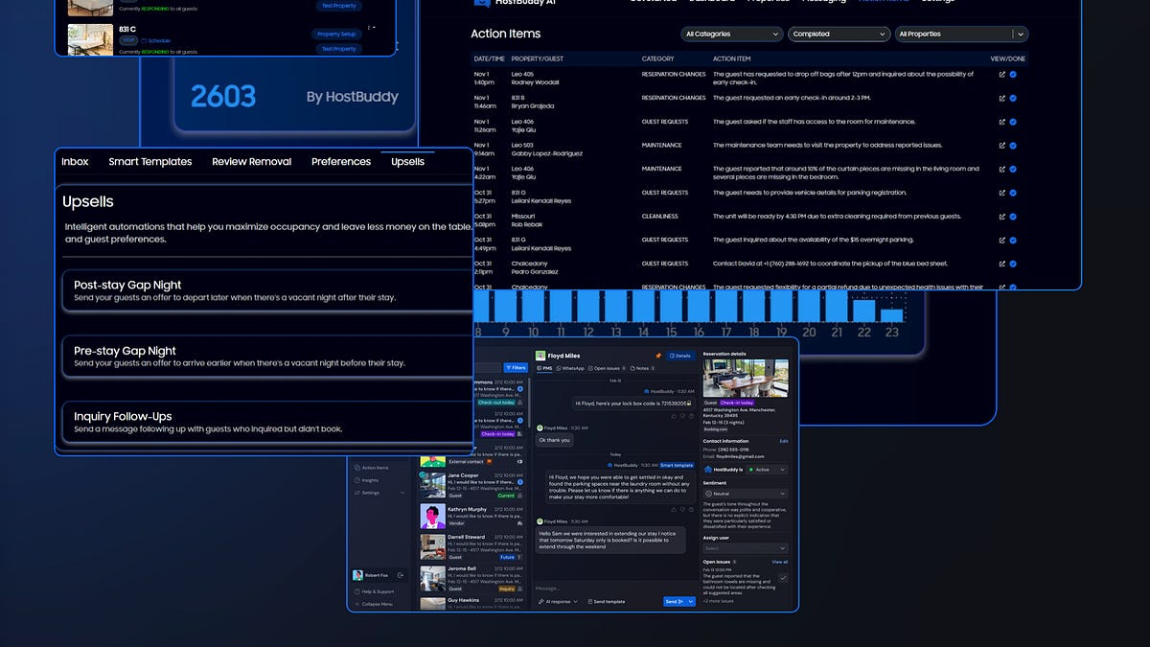Toggle done checkmark for Pedro Gonzalez item

[1013, 264]
